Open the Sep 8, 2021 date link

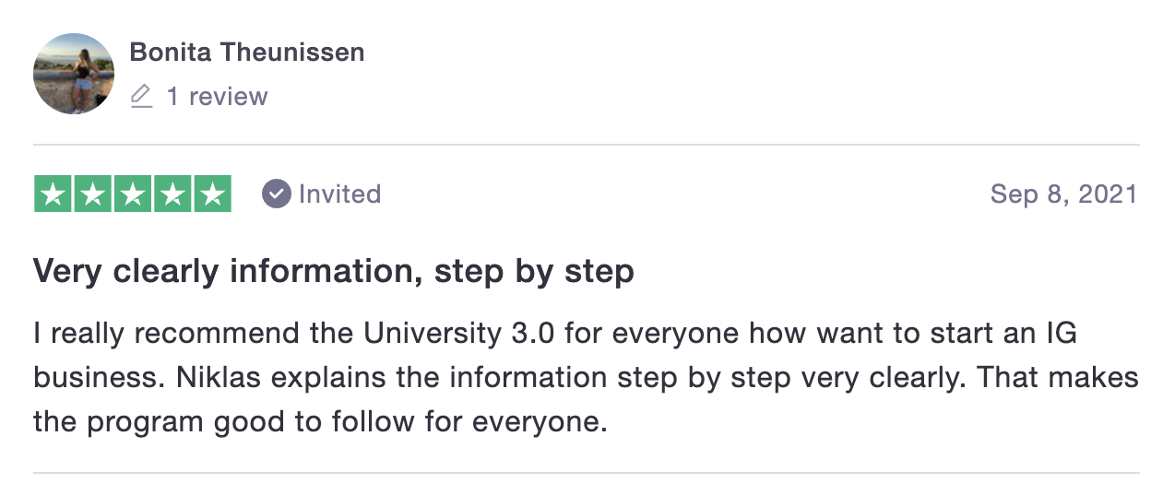pyautogui.click(x=1064, y=194)
